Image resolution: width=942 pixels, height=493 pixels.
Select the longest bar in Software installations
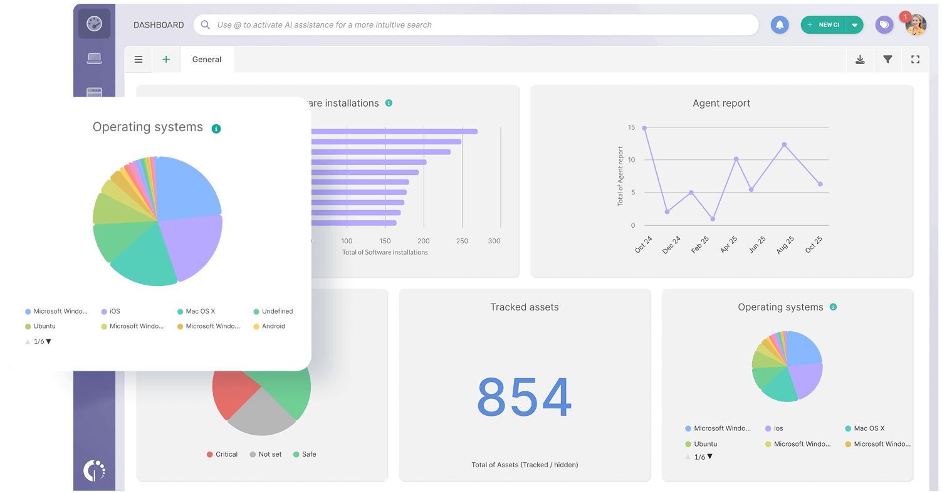tap(394, 132)
